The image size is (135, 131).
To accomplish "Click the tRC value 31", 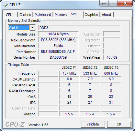I will coord(111,102).
